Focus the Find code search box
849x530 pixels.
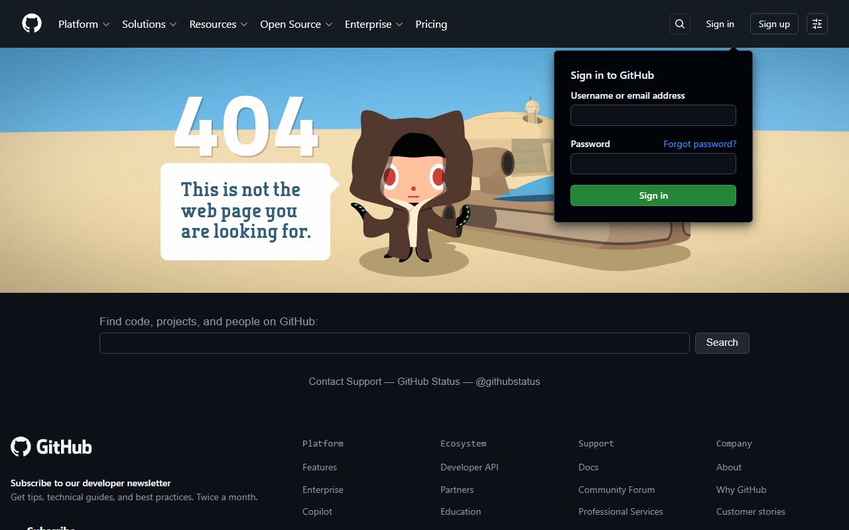394,343
